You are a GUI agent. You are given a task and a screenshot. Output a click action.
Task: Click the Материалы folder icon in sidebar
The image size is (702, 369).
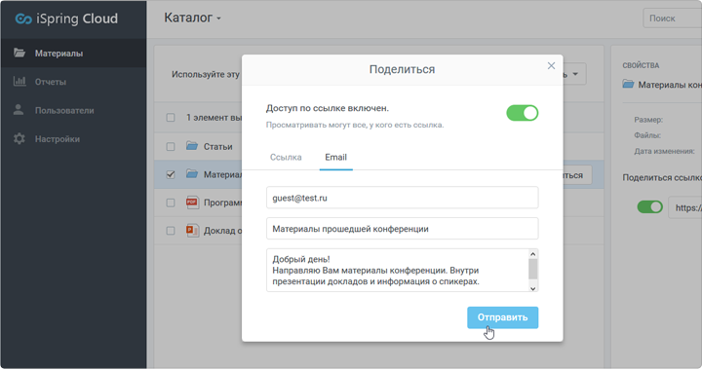pos(19,53)
